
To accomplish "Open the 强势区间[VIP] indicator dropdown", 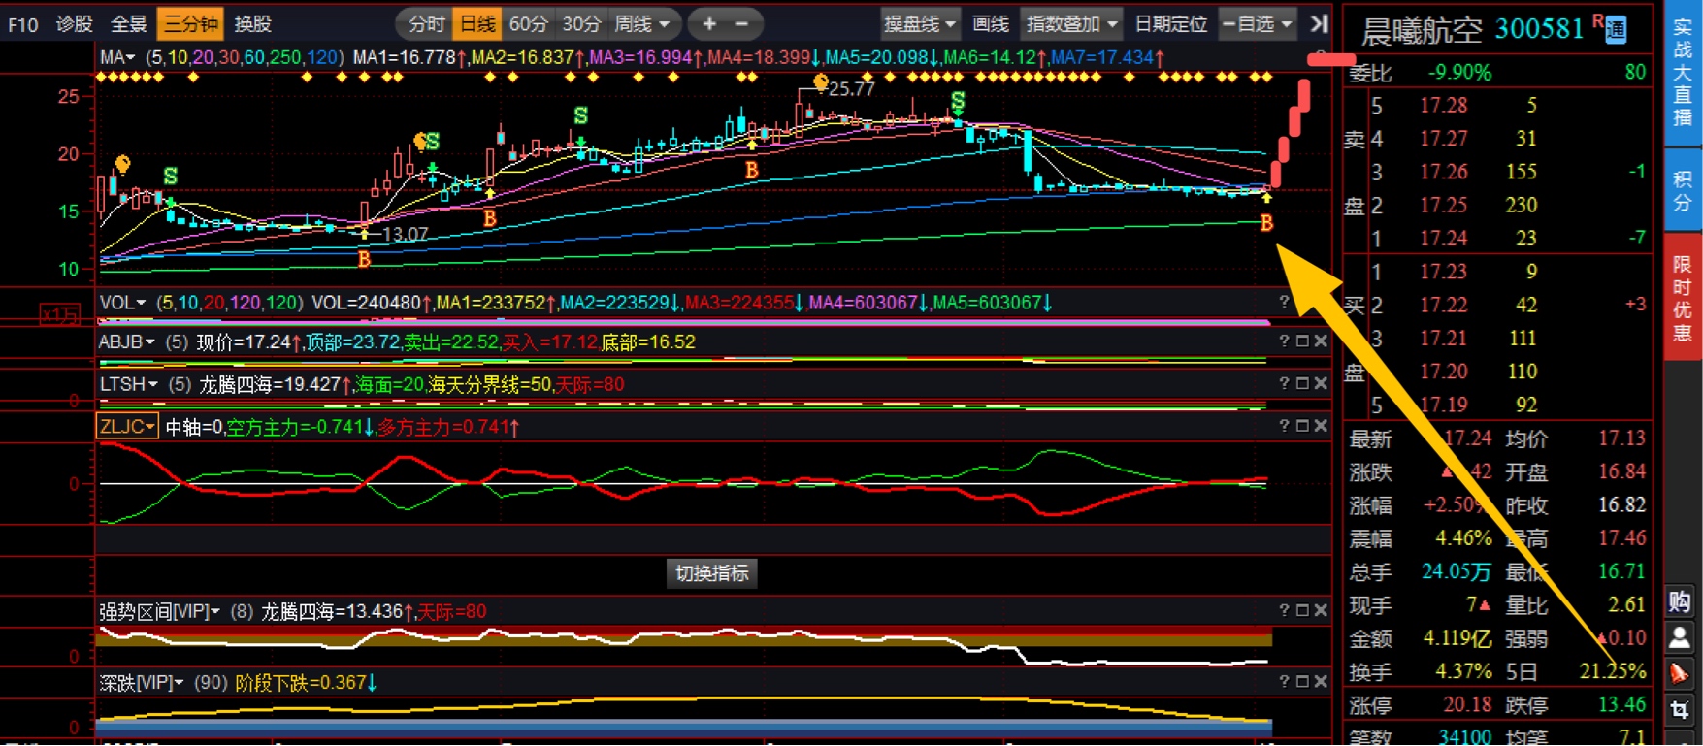I will [x=159, y=611].
